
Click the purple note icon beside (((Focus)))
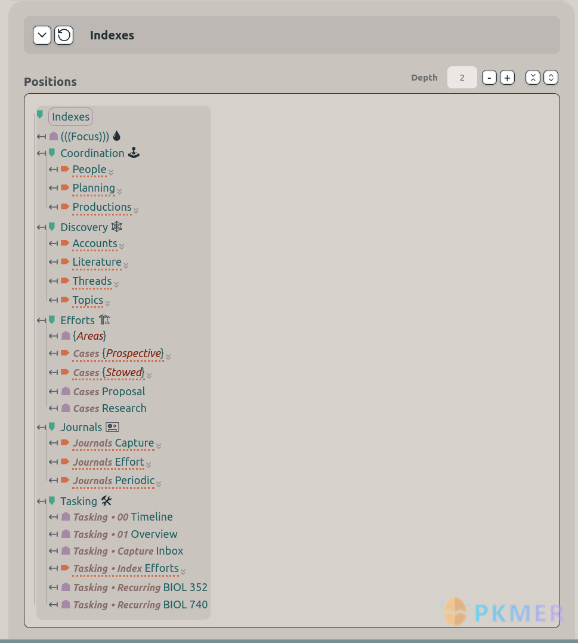[54, 136]
